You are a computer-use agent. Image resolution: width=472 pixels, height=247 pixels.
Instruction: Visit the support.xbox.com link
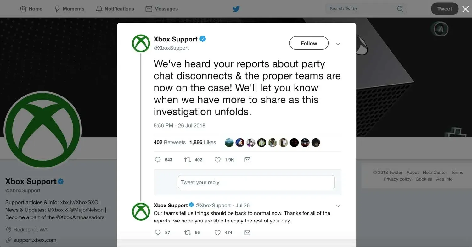point(35,240)
